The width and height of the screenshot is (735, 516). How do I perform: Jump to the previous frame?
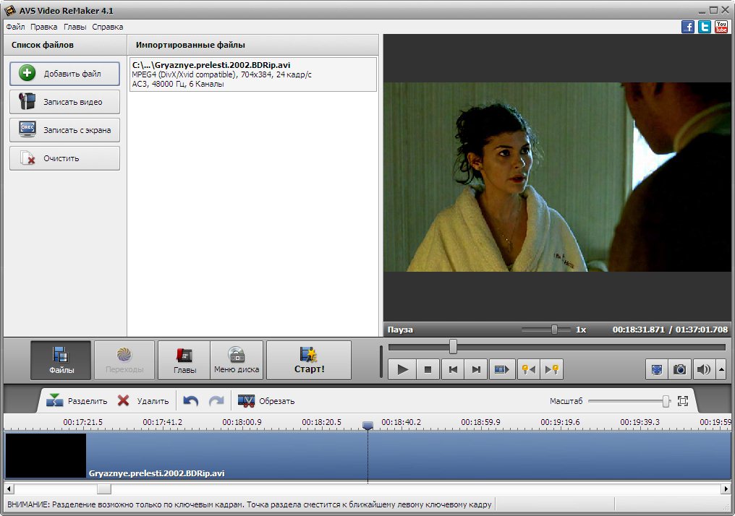click(453, 369)
